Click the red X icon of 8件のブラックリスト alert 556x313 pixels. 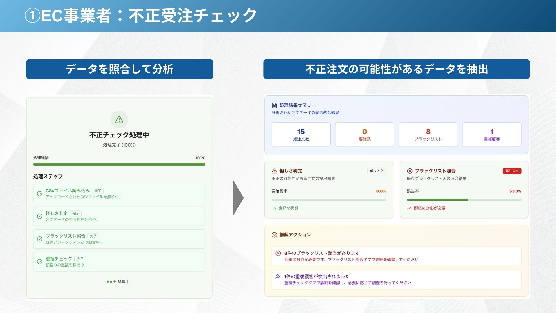coord(278,253)
